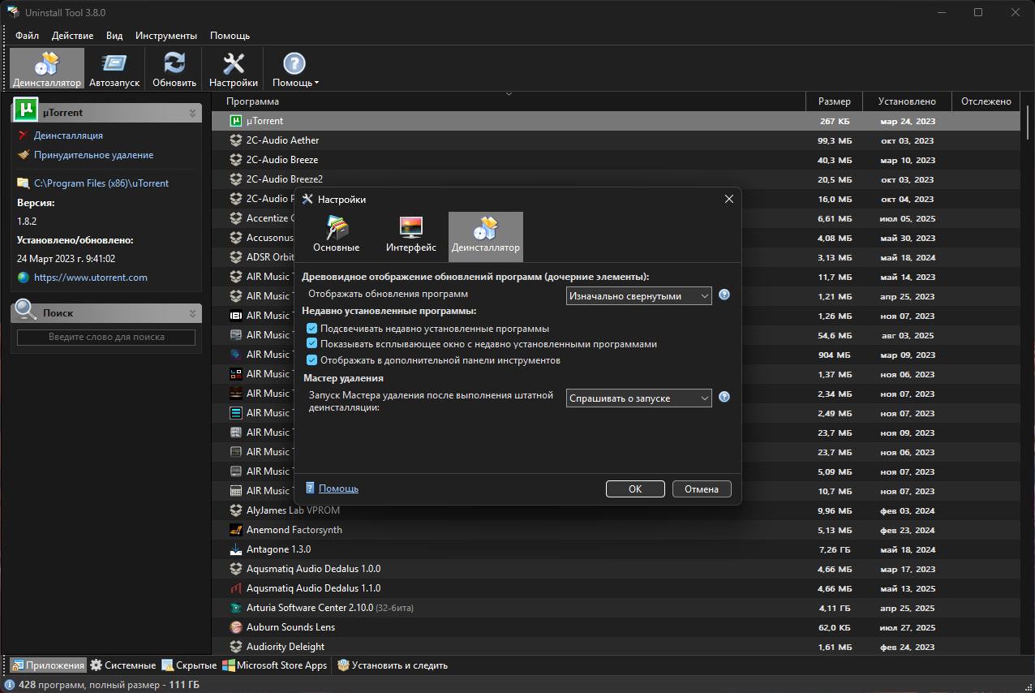The image size is (1035, 693).
Task: Sort by the Установлено column header
Action: (907, 101)
